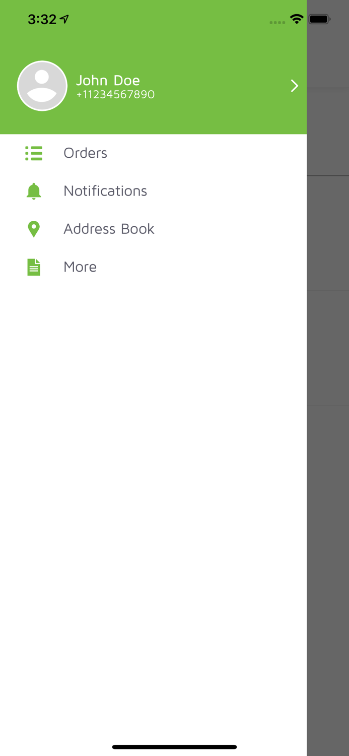Open the Orders menu item
Screen dimensions: 349x756
[x=153, y=153]
